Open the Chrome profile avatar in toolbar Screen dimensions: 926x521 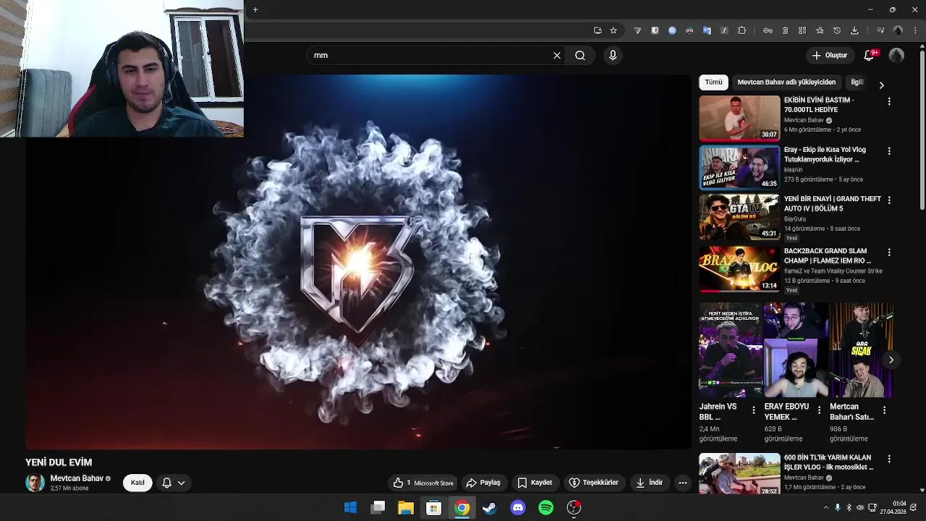[x=898, y=30]
